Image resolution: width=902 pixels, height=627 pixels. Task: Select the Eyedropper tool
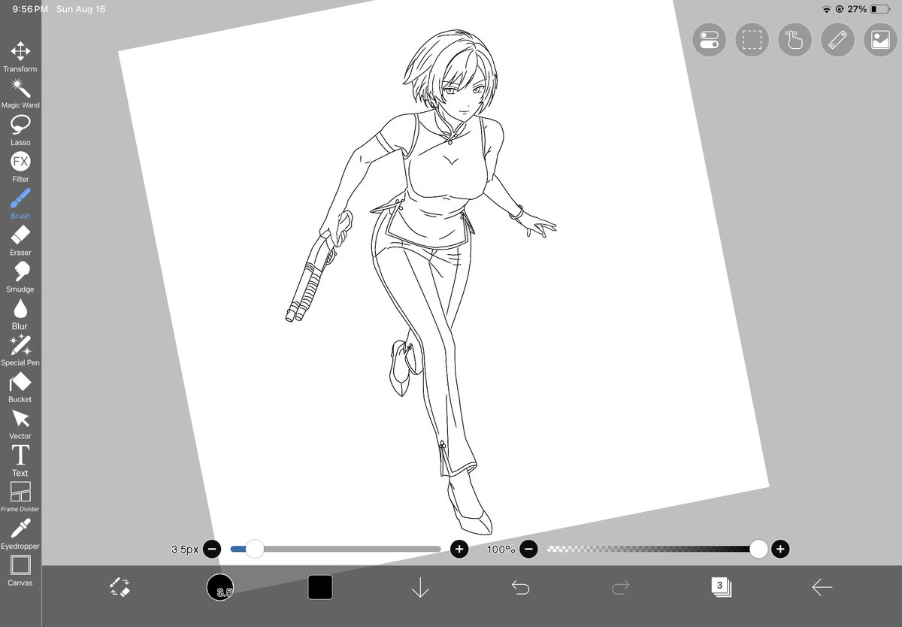click(20, 535)
